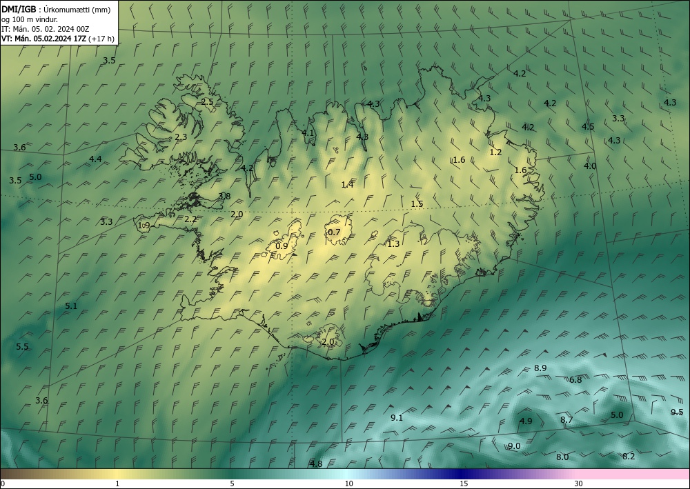Click the value 2.2 on the map
Screen dimensions: 690x489
click(190, 219)
